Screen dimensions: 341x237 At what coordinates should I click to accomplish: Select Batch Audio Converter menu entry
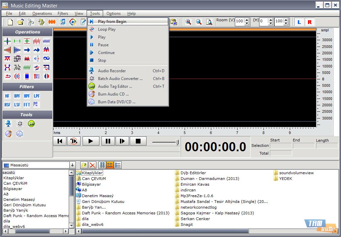[128, 79]
